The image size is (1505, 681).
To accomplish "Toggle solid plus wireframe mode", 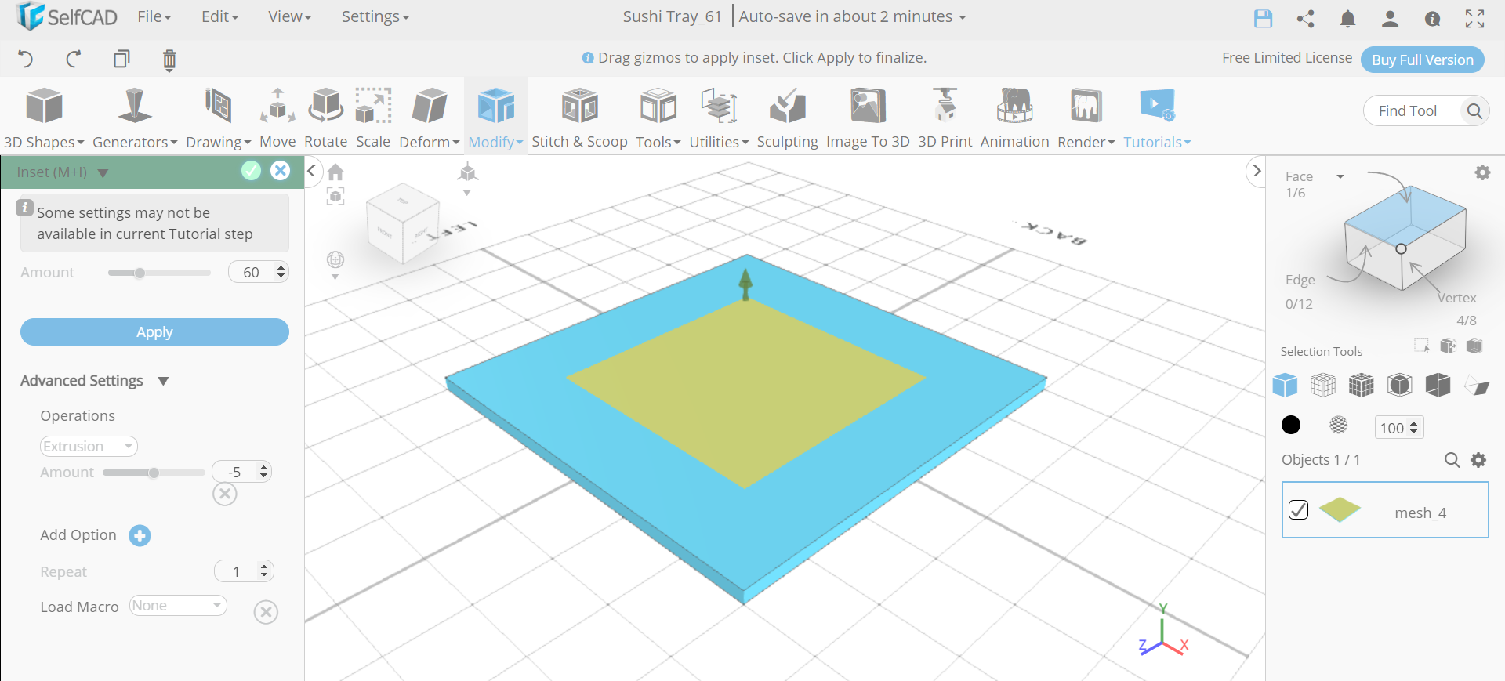I will click(x=1362, y=385).
